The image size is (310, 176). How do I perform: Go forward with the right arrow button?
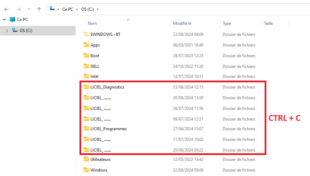pos(18,9)
